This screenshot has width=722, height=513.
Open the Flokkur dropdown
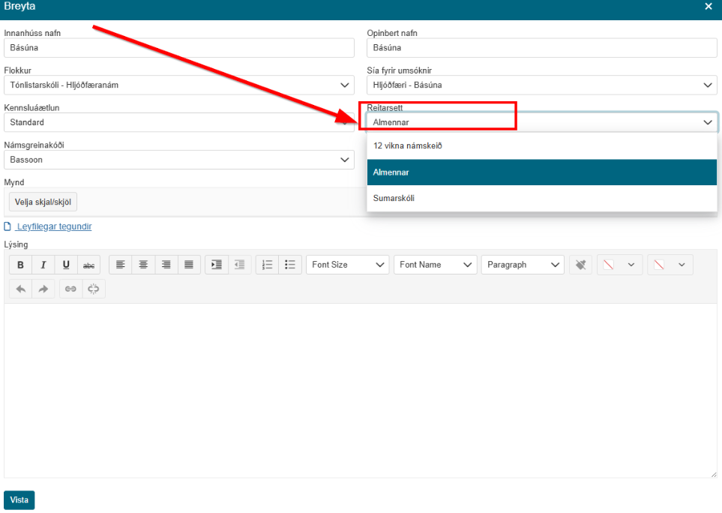point(179,85)
